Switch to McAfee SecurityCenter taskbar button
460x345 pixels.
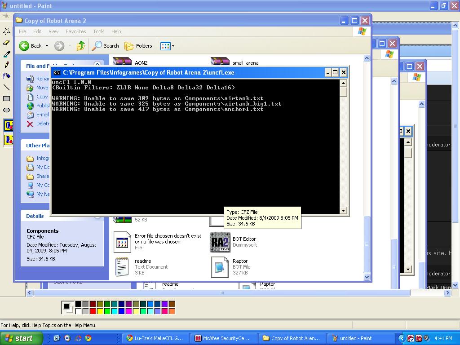pos(224,338)
